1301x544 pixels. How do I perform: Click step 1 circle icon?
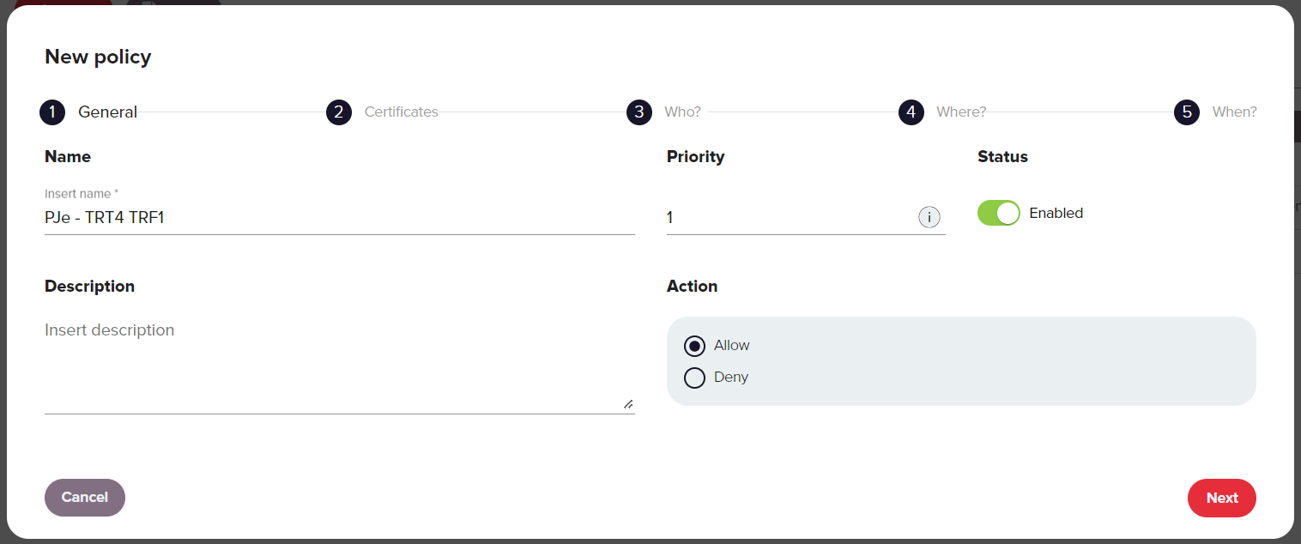point(52,112)
